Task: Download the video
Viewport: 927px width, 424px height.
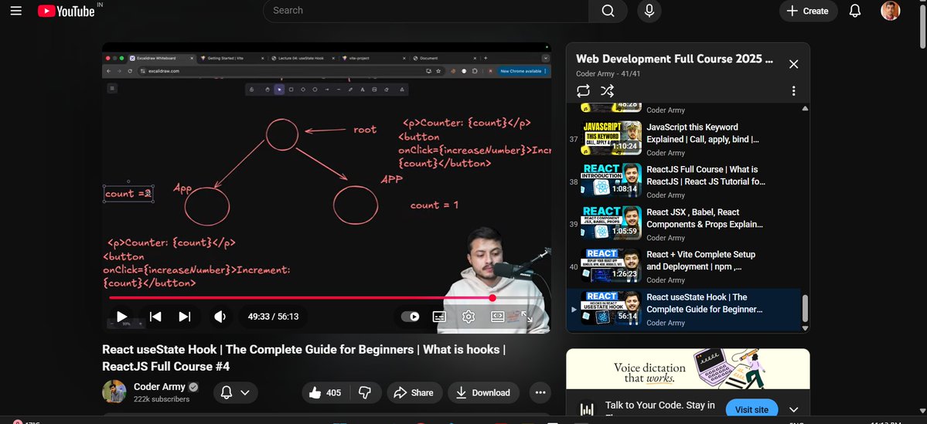Action: click(x=483, y=392)
